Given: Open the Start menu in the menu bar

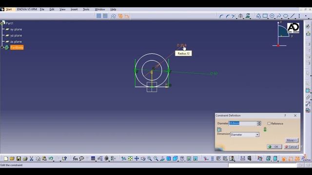Looking at the screenshot, I should click(x=9, y=9).
